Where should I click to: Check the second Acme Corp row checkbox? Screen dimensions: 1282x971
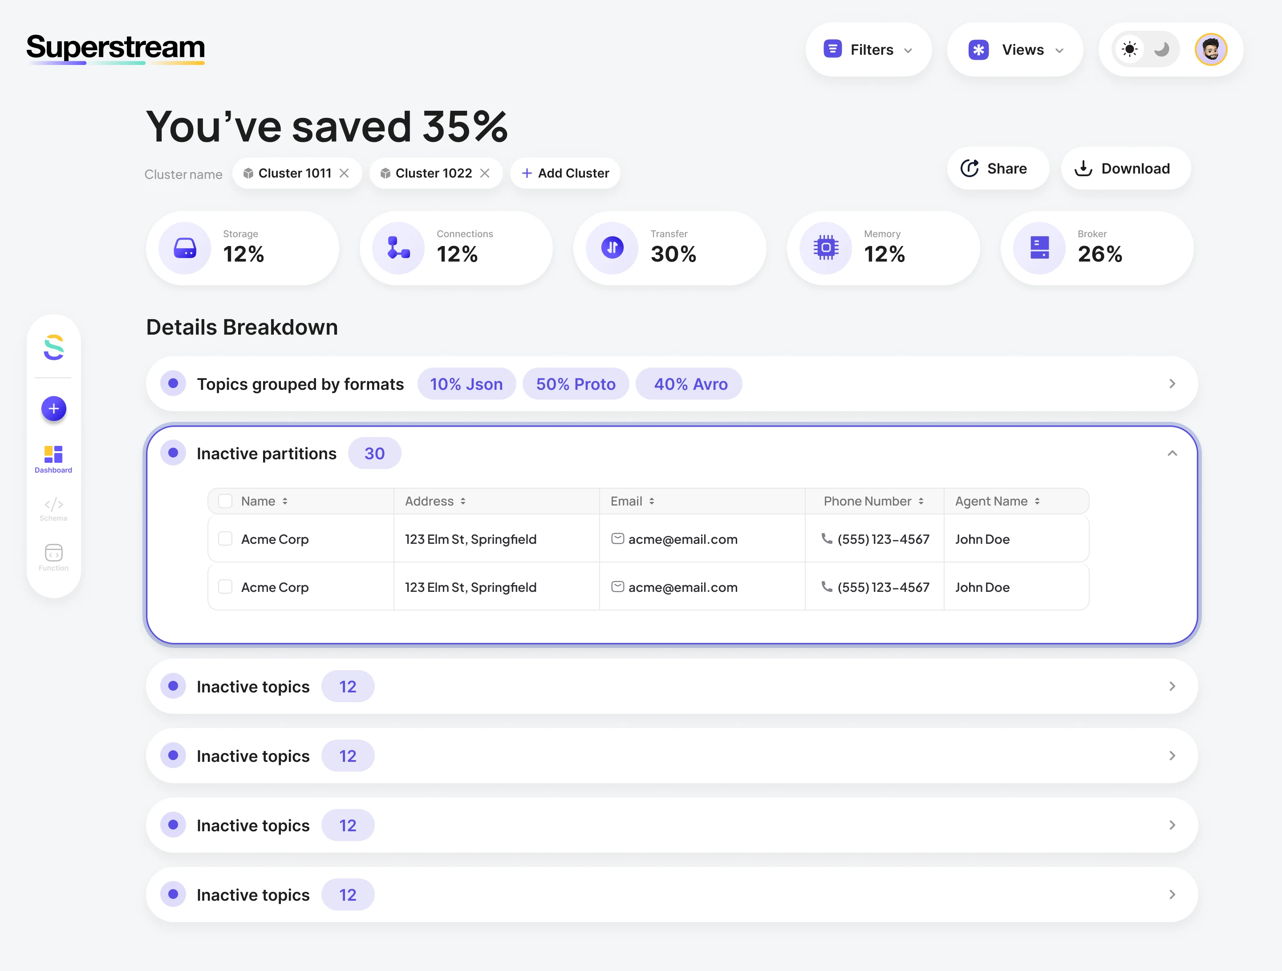(x=225, y=587)
